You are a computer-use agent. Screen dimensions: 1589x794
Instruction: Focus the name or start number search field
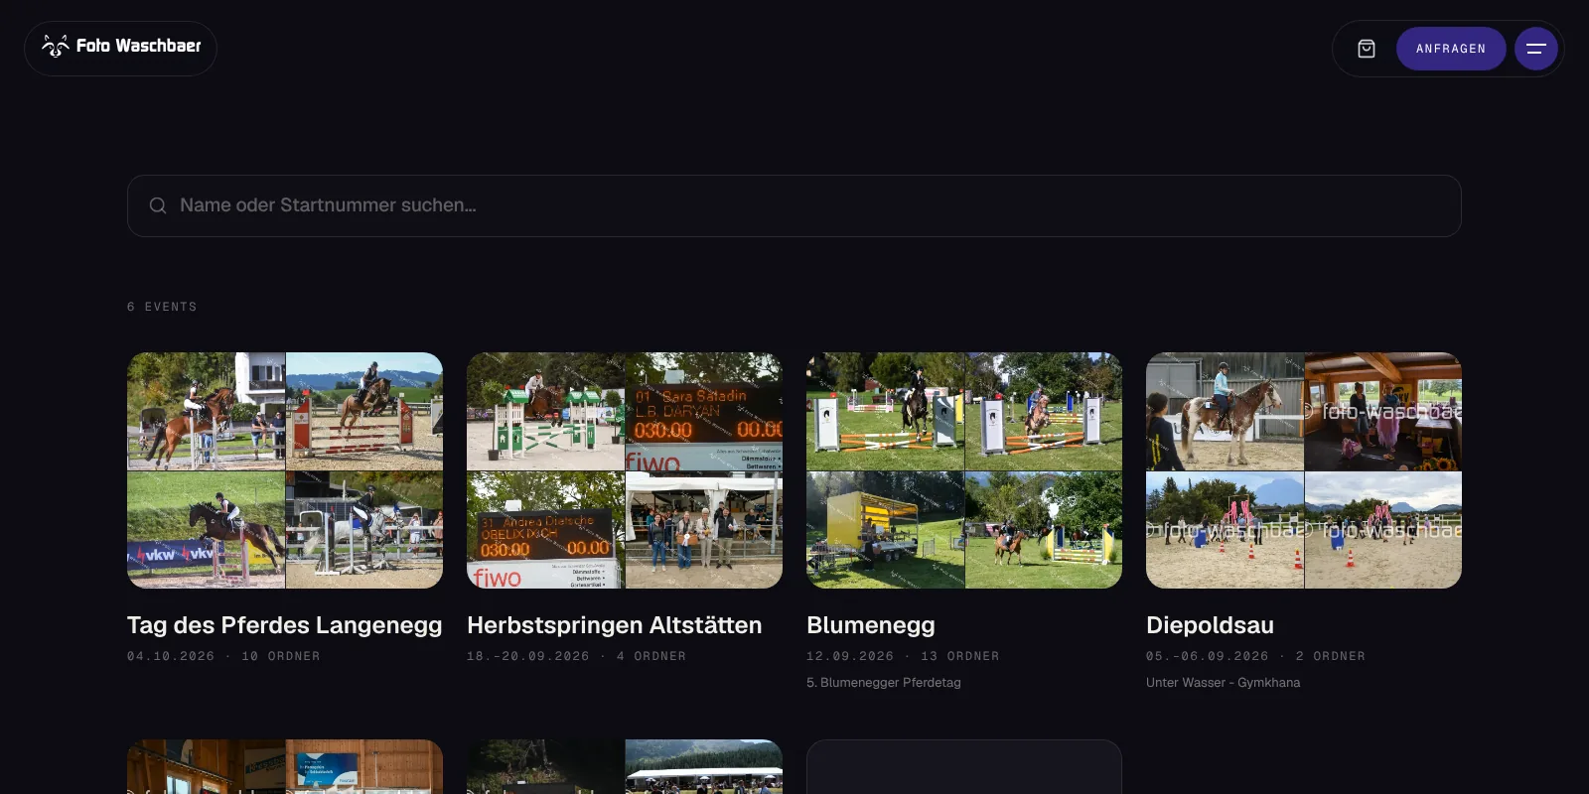pyautogui.click(x=794, y=205)
